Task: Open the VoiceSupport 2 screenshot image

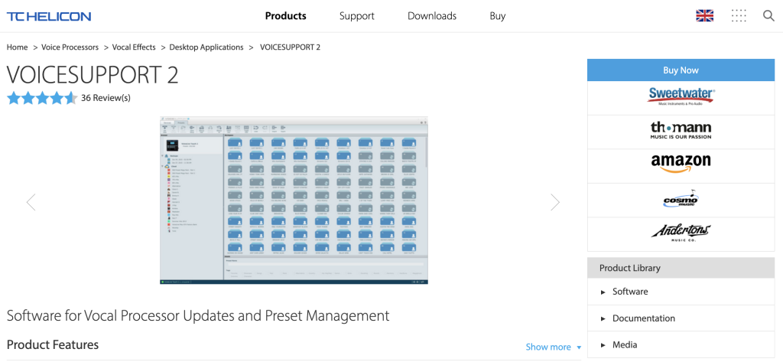Action: (x=294, y=201)
